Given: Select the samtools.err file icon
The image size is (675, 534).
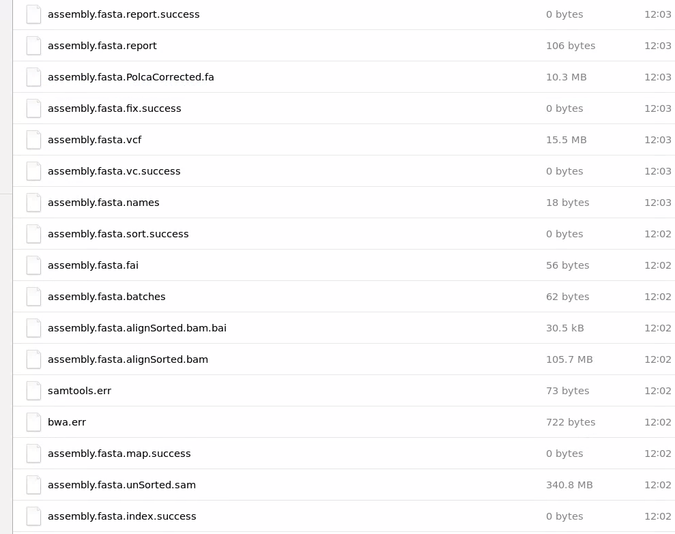Looking at the screenshot, I should coord(33,391).
